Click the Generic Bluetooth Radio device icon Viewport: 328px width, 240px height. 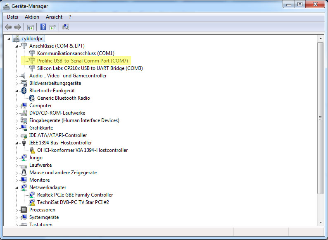point(32,98)
